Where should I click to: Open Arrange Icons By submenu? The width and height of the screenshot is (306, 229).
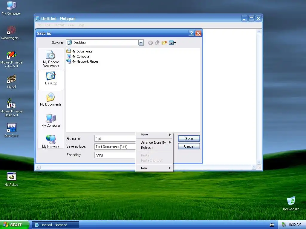(154, 143)
